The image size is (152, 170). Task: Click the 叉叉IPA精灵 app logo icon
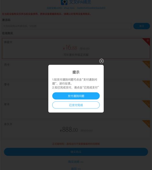click(64, 2)
